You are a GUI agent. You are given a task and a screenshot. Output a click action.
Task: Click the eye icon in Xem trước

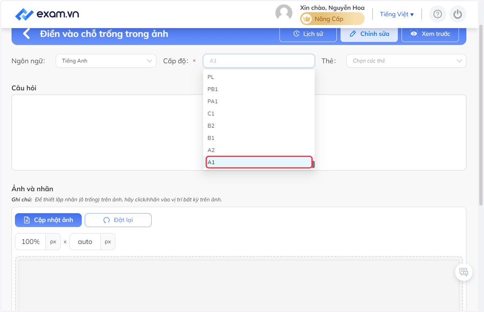(x=414, y=34)
